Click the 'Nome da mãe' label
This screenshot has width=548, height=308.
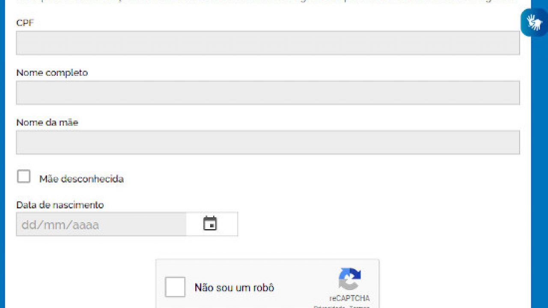point(47,122)
